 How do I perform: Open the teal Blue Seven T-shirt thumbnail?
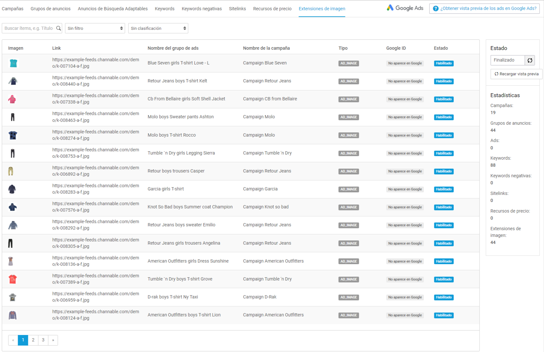click(13, 63)
